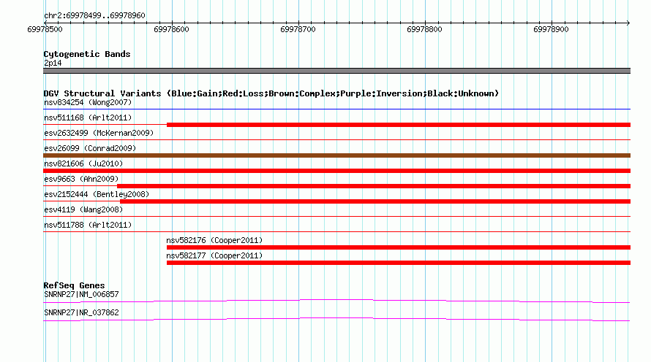Click the thick red bar of nsv511168
Screen dimensions: 651x362
399,125
